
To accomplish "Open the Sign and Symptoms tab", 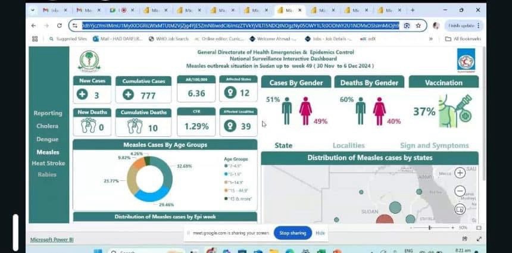I will click(434, 145).
